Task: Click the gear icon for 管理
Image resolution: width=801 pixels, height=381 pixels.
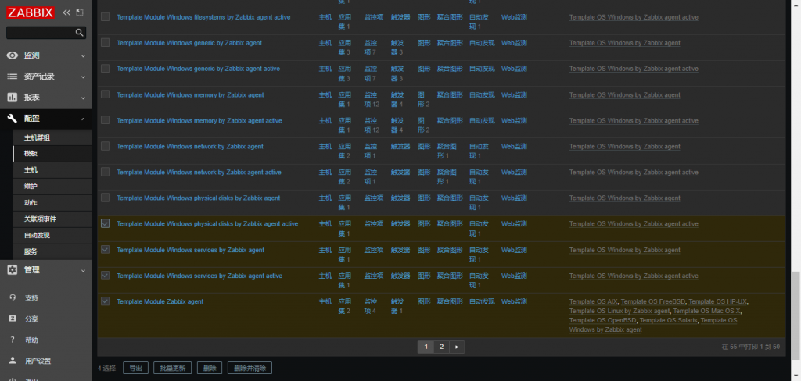Action: (13, 270)
